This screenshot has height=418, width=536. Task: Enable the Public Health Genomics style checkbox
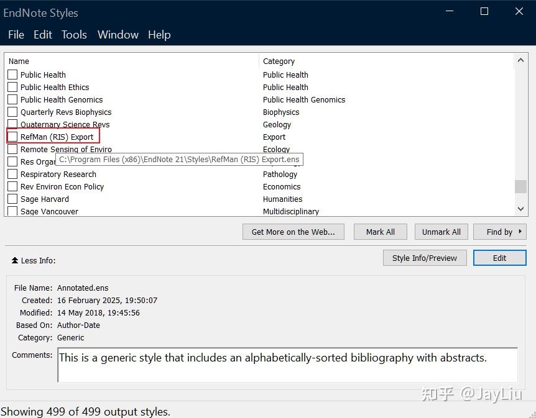coord(12,99)
